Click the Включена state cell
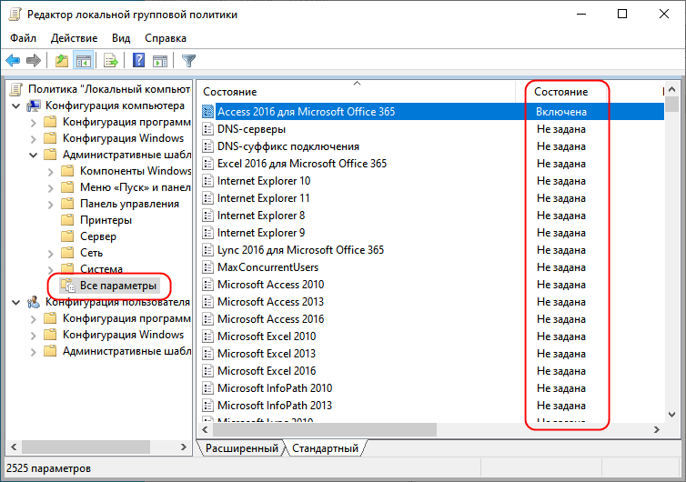Screen dimensions: 686x482 (x=561, y=112)
